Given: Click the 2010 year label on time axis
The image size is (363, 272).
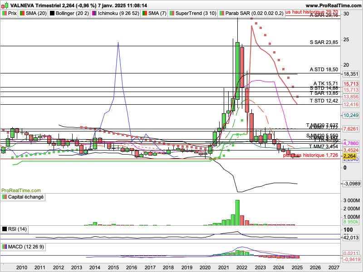Looking at the screenshot, I should coord(22,267).
